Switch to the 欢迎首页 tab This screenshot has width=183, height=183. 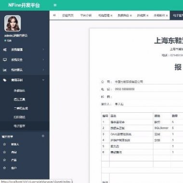pyautogui.click(x=68, y=15)
